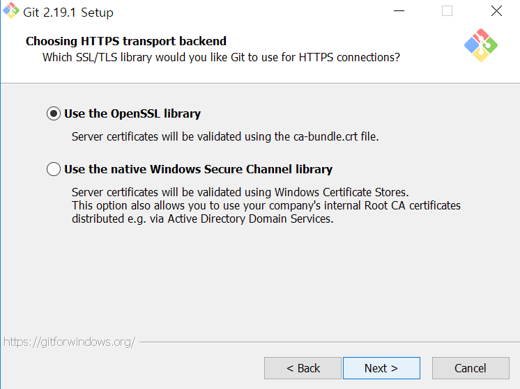Go to the previous step with Back

pyautogui.click(x=303, y=368)
